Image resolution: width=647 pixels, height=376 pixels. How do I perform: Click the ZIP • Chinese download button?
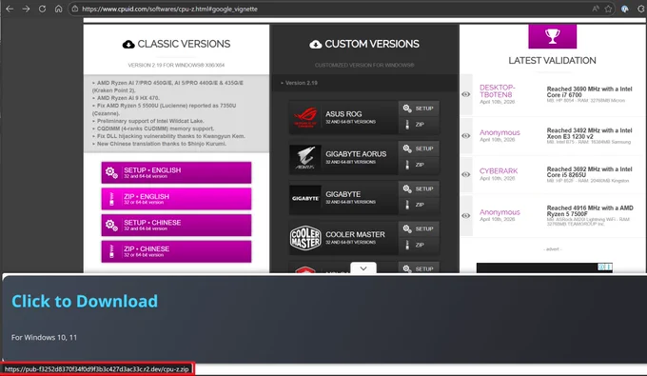point(176,251)
